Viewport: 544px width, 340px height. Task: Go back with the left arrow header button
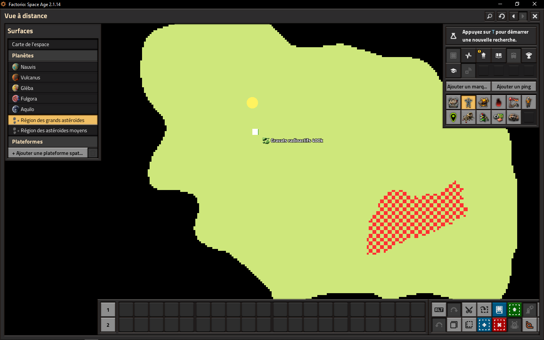tap(513, 16)
